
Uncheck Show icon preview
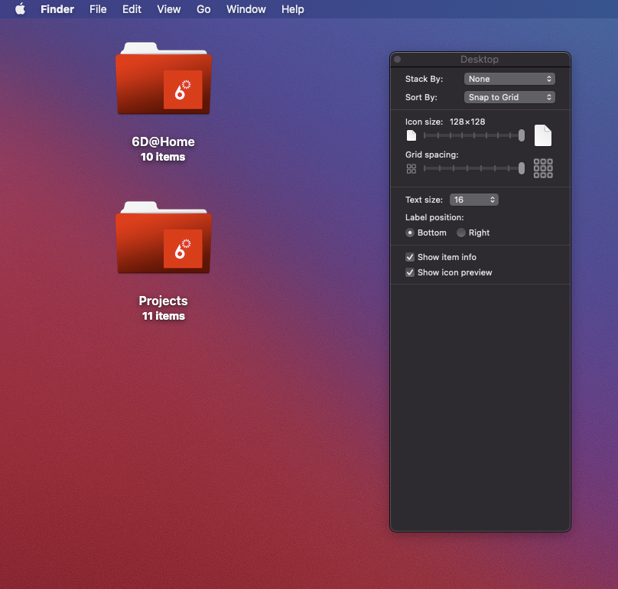410,272
